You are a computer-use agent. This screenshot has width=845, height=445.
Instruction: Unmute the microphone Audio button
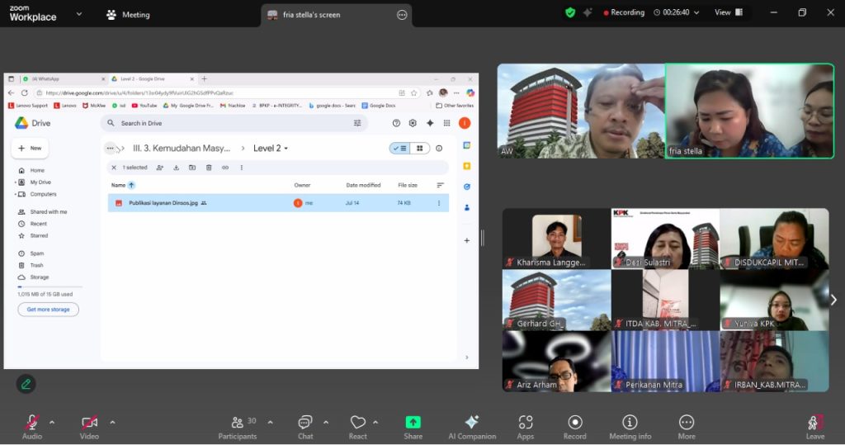[32, 423]
